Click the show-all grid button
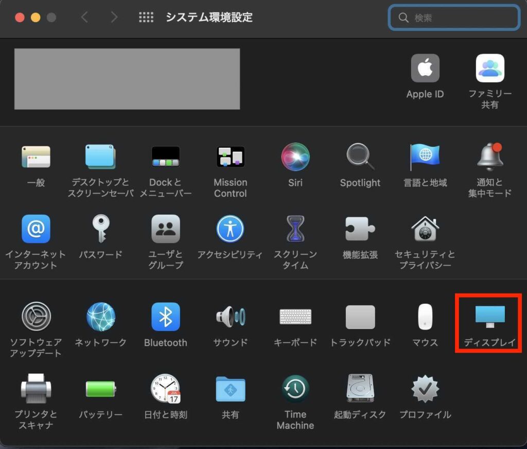 (146, 17)
